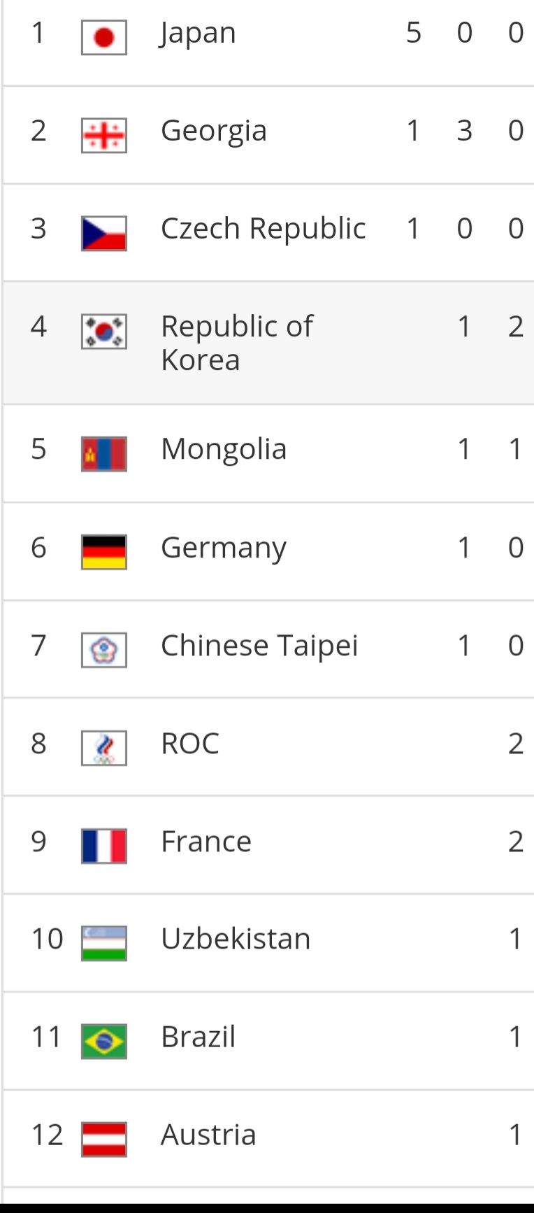
Task: Open the Chinese Taipei link
Action: [x=259, y=646]
